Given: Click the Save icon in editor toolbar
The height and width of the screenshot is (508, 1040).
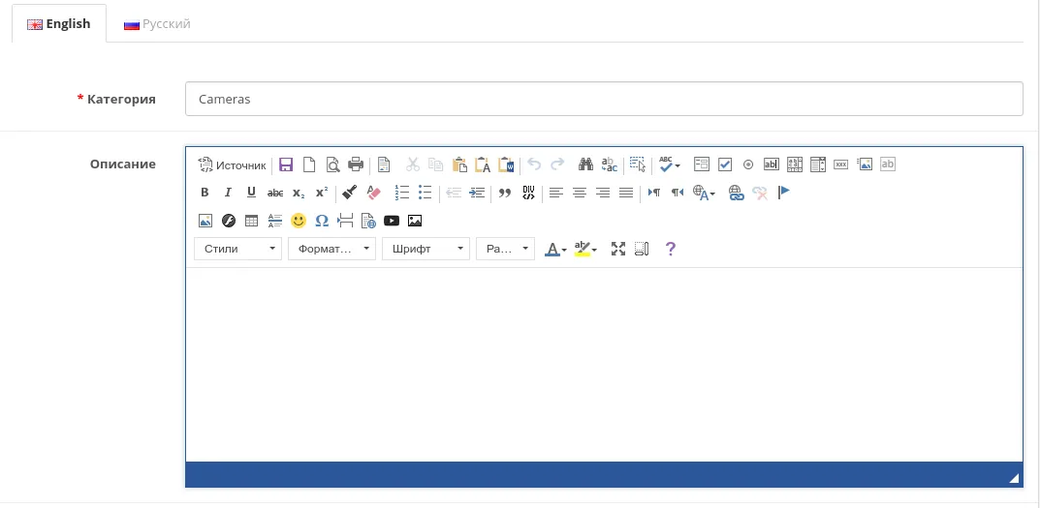Looking at the screenshot, I should [x=286, y=164].
